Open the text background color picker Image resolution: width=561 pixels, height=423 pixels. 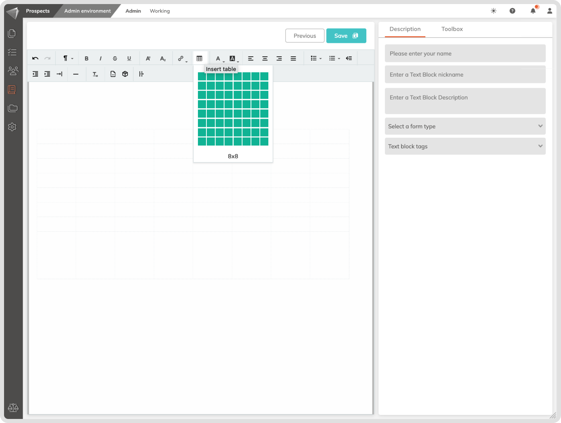coord(233,58)
